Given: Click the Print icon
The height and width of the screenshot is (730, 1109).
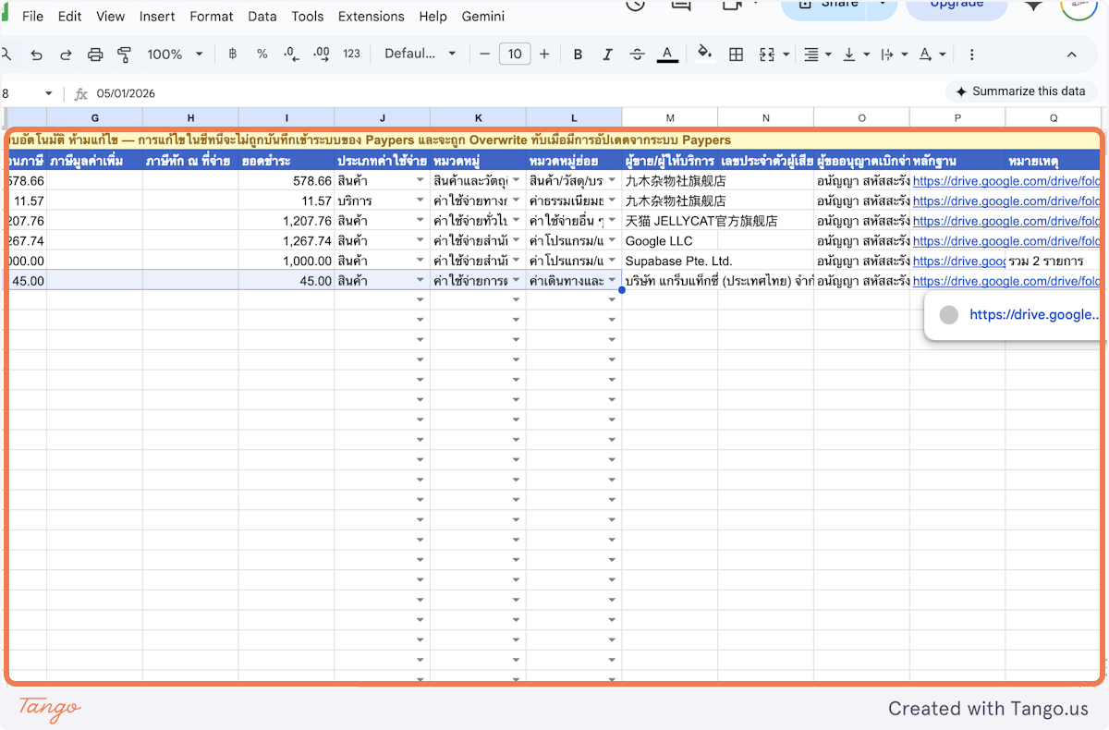Looking at the screenshot, I should click(x=95, y=55).
